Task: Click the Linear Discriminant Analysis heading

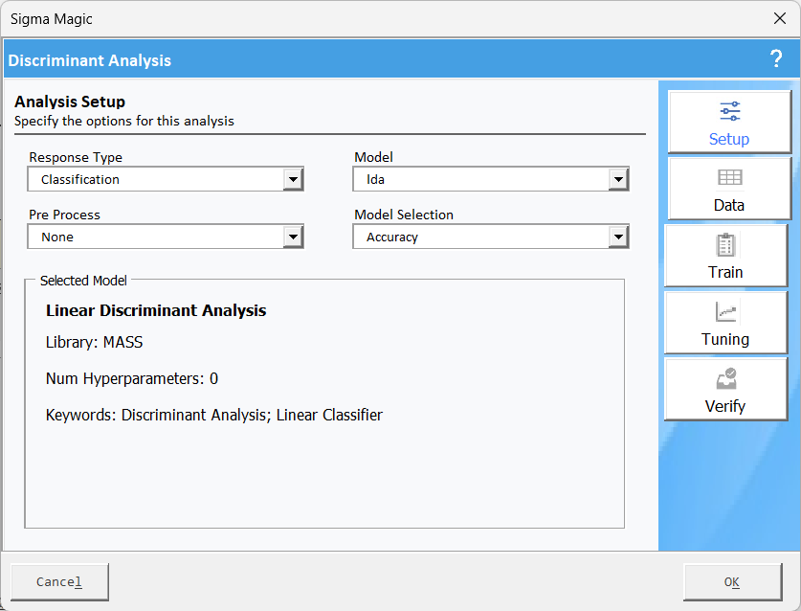Action: pos(156,310)
